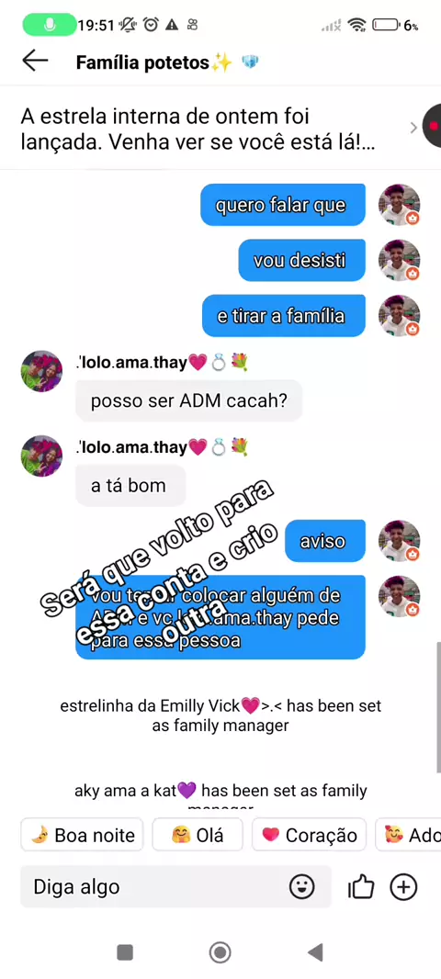This screenshot has width=441, height=979.
Task: Send the Boa noite quick reply
Action: click(82, 835)
